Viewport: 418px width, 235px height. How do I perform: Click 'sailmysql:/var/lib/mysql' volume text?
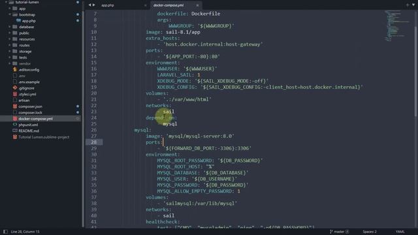200,204
